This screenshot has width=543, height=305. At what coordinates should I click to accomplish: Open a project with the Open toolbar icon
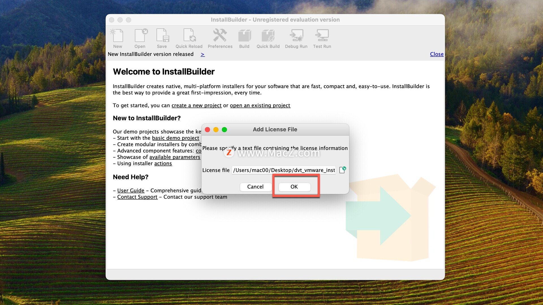pyautogui.click(x=140, y=39)
